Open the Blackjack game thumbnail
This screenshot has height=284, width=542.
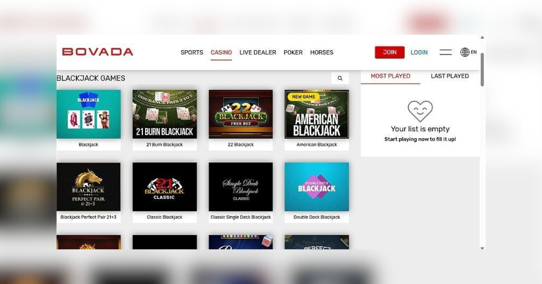(89, 114)
